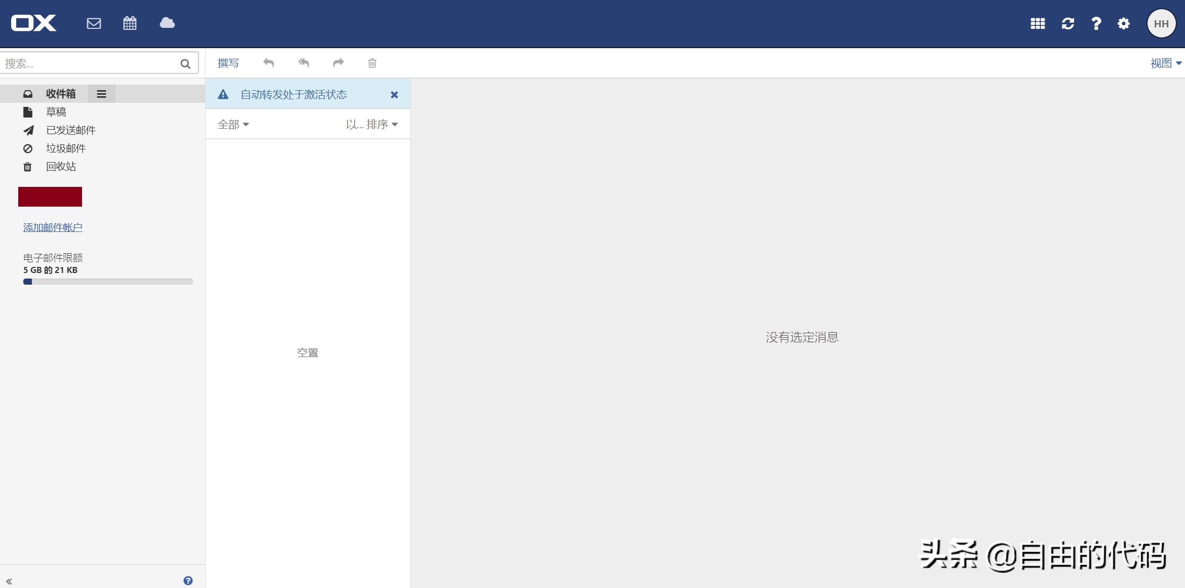Dismiss the auto-forward notification banner

[x=394, y=95]
